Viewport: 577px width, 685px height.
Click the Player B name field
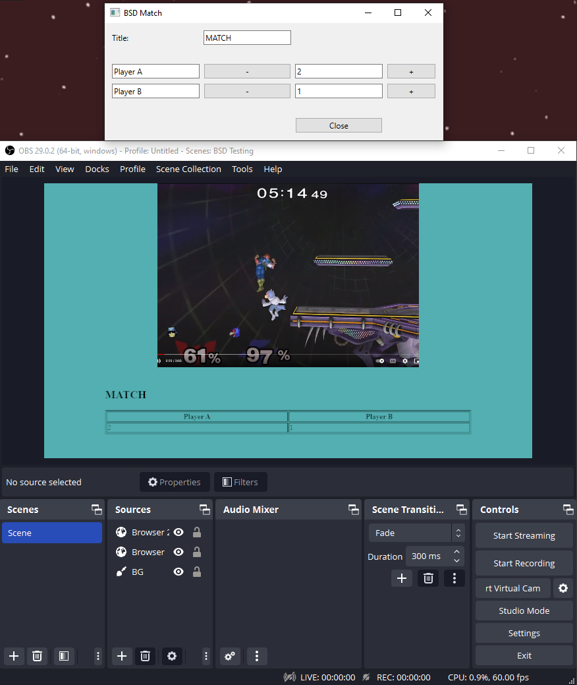156,91
